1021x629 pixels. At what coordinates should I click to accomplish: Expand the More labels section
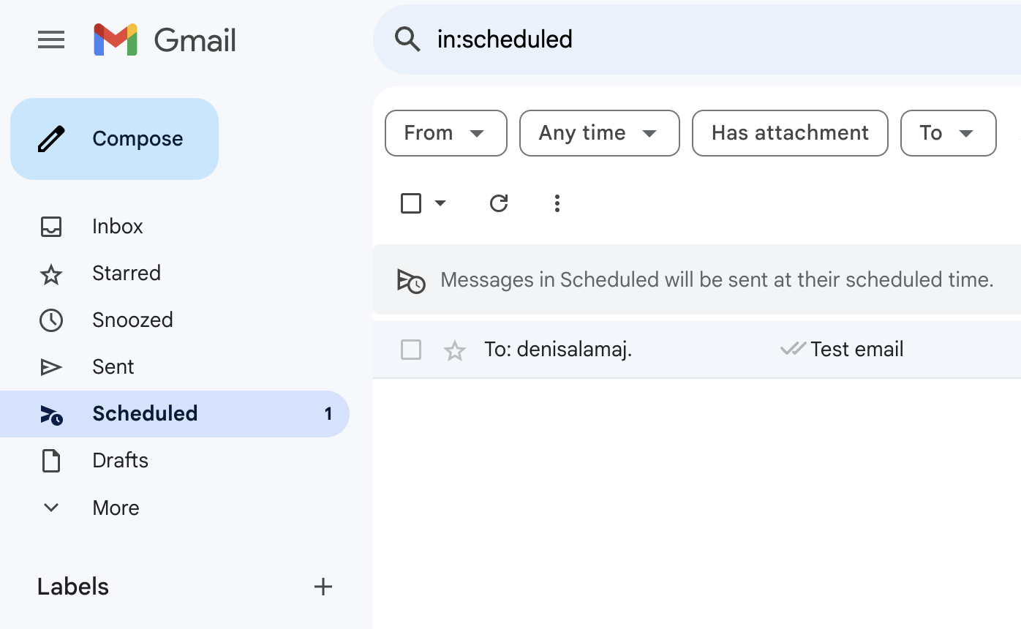[116, 508]
